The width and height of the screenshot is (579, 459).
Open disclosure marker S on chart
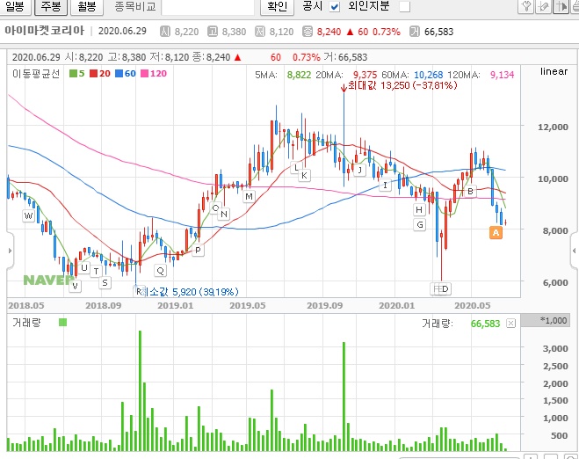click(x=105, y=283)
